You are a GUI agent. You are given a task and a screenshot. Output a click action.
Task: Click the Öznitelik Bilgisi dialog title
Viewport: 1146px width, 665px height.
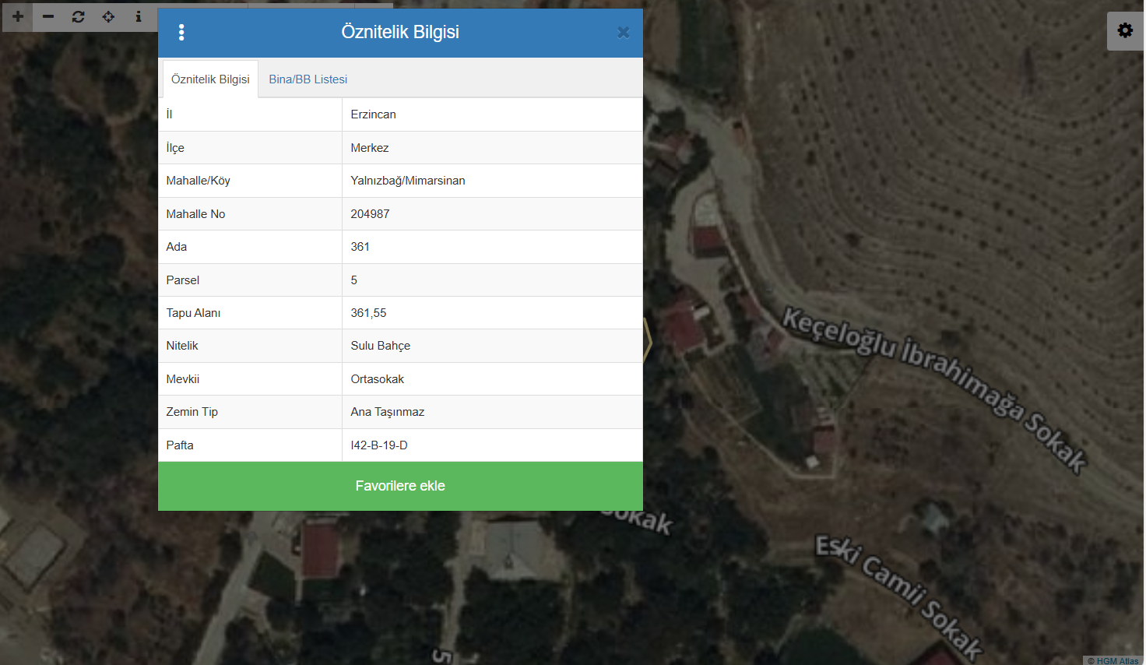coord(400,32)
